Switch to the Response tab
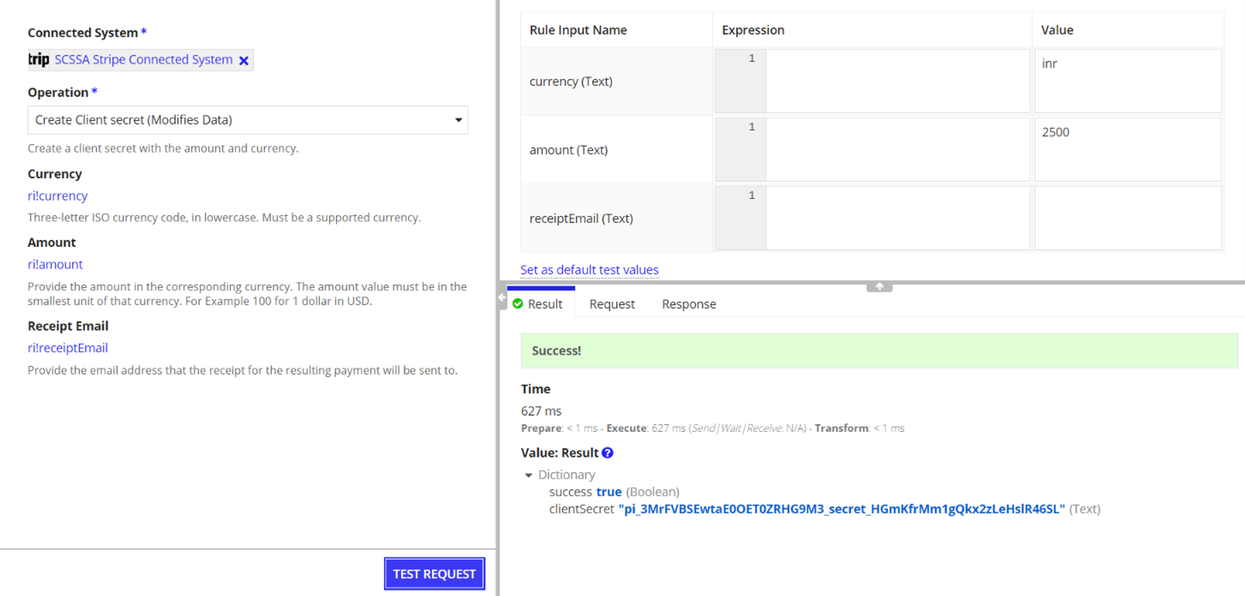This screenshot has width=1245, height=596. tap(689, 304)
